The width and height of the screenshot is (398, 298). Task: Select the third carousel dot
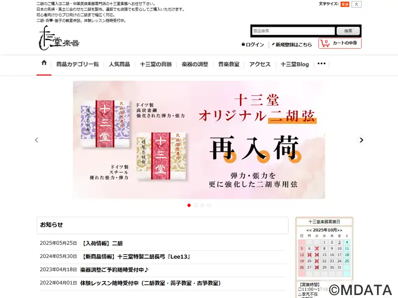[x=202, y=205]
